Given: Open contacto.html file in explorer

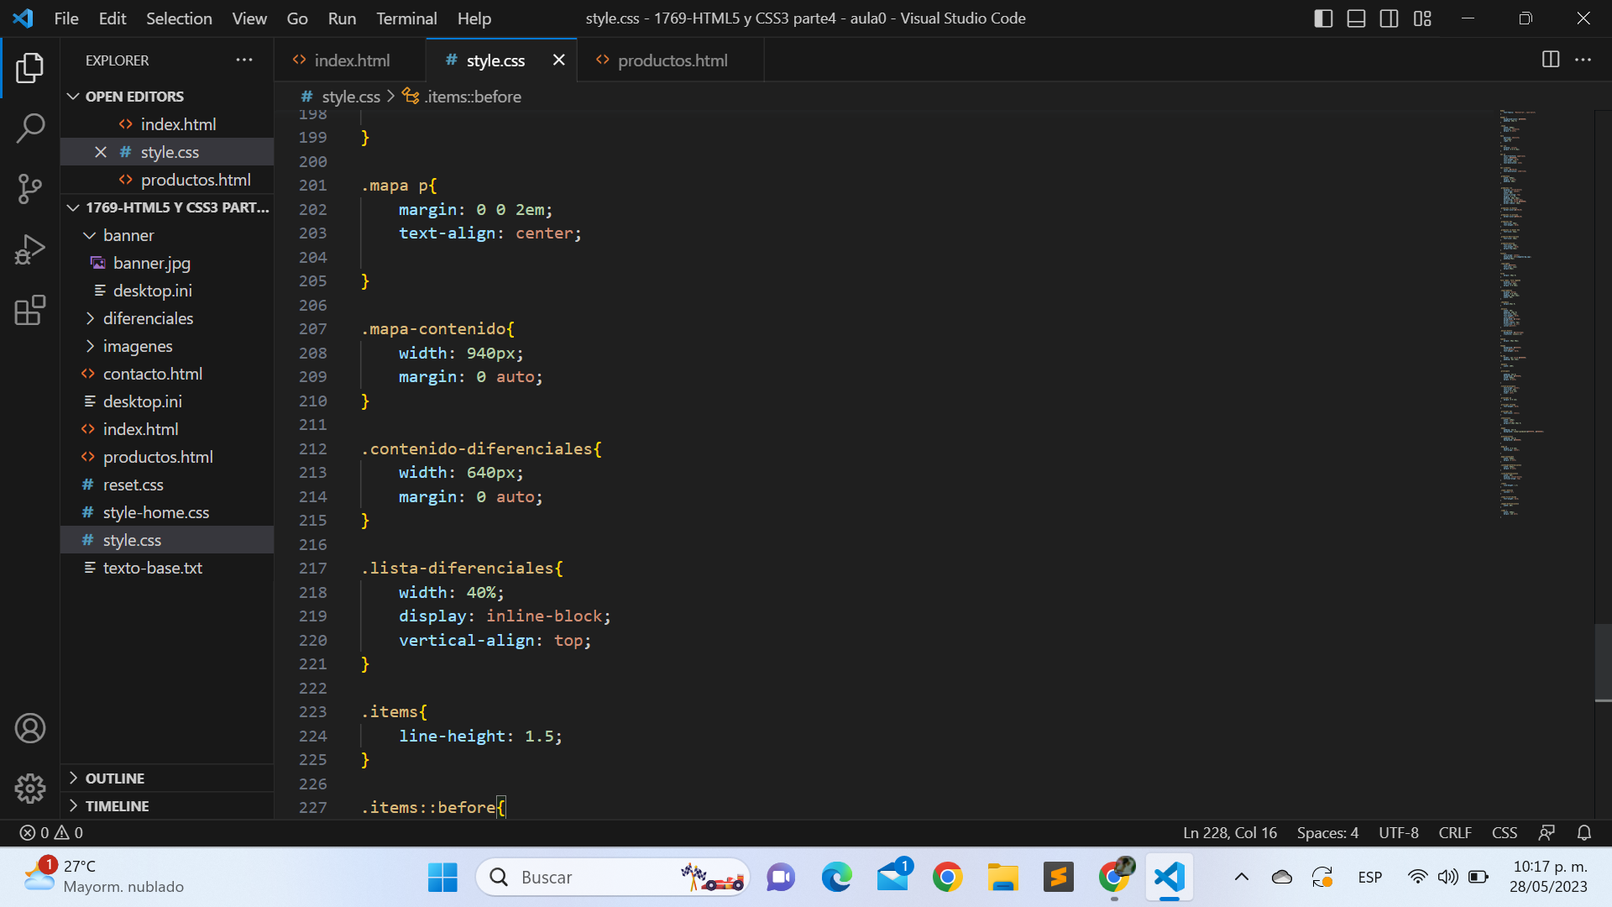Looking at the screenshot, I should [152, 374].
